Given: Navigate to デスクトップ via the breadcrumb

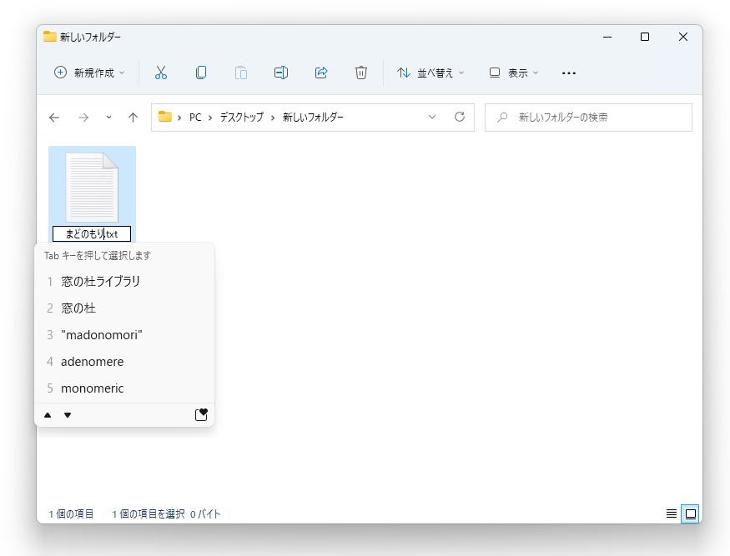Looking at the screenshot, I should (x=242, y=117).
